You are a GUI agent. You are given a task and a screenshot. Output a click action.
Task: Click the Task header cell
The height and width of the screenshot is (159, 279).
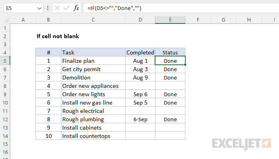93,52
